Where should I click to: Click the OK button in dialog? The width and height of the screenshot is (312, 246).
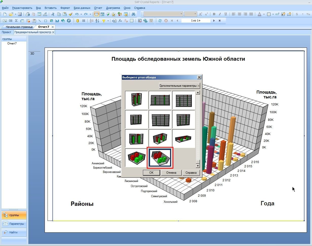click(151, 173)
